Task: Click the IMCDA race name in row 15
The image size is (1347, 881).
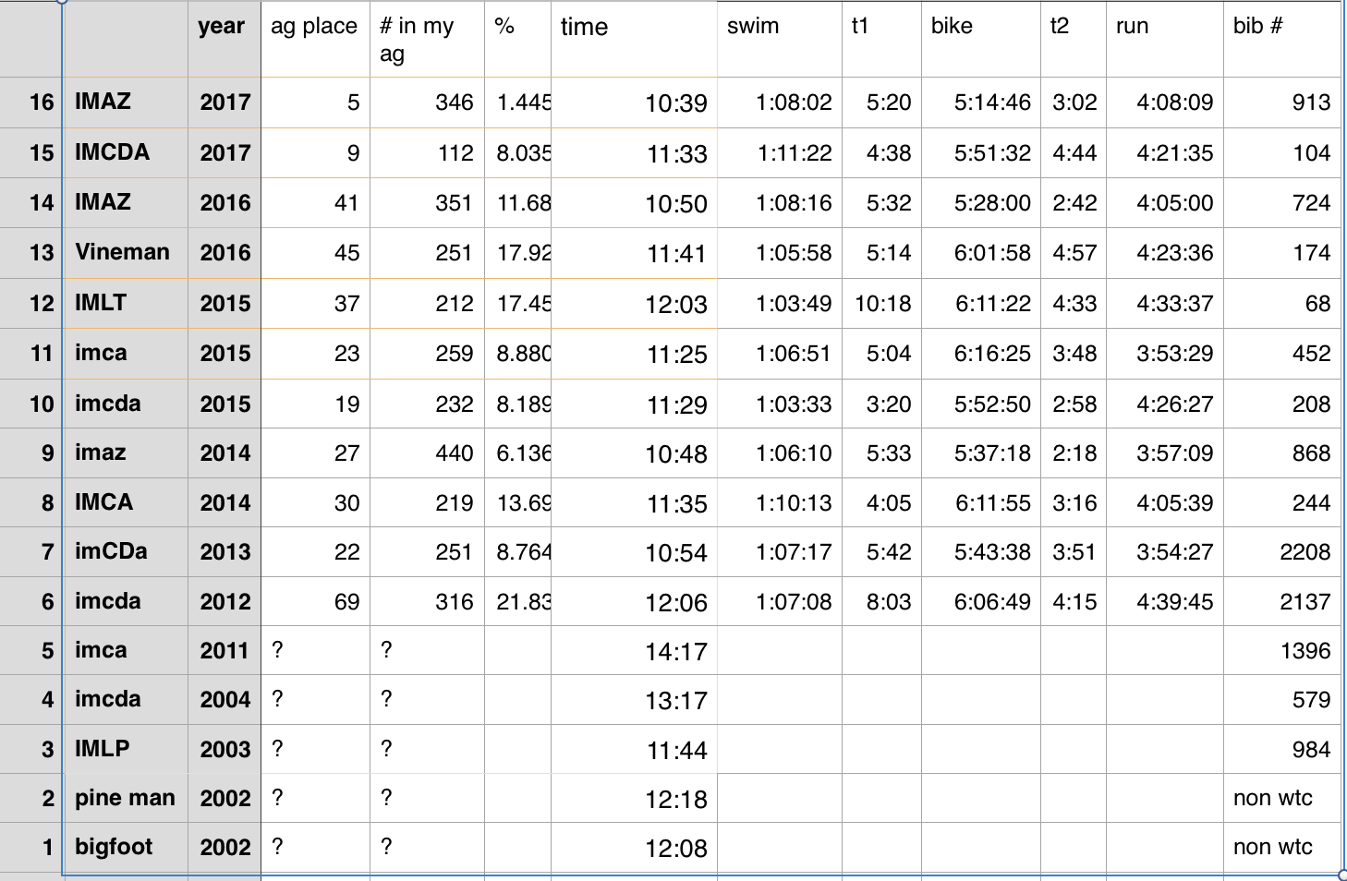Action: (x=127, y=152)
